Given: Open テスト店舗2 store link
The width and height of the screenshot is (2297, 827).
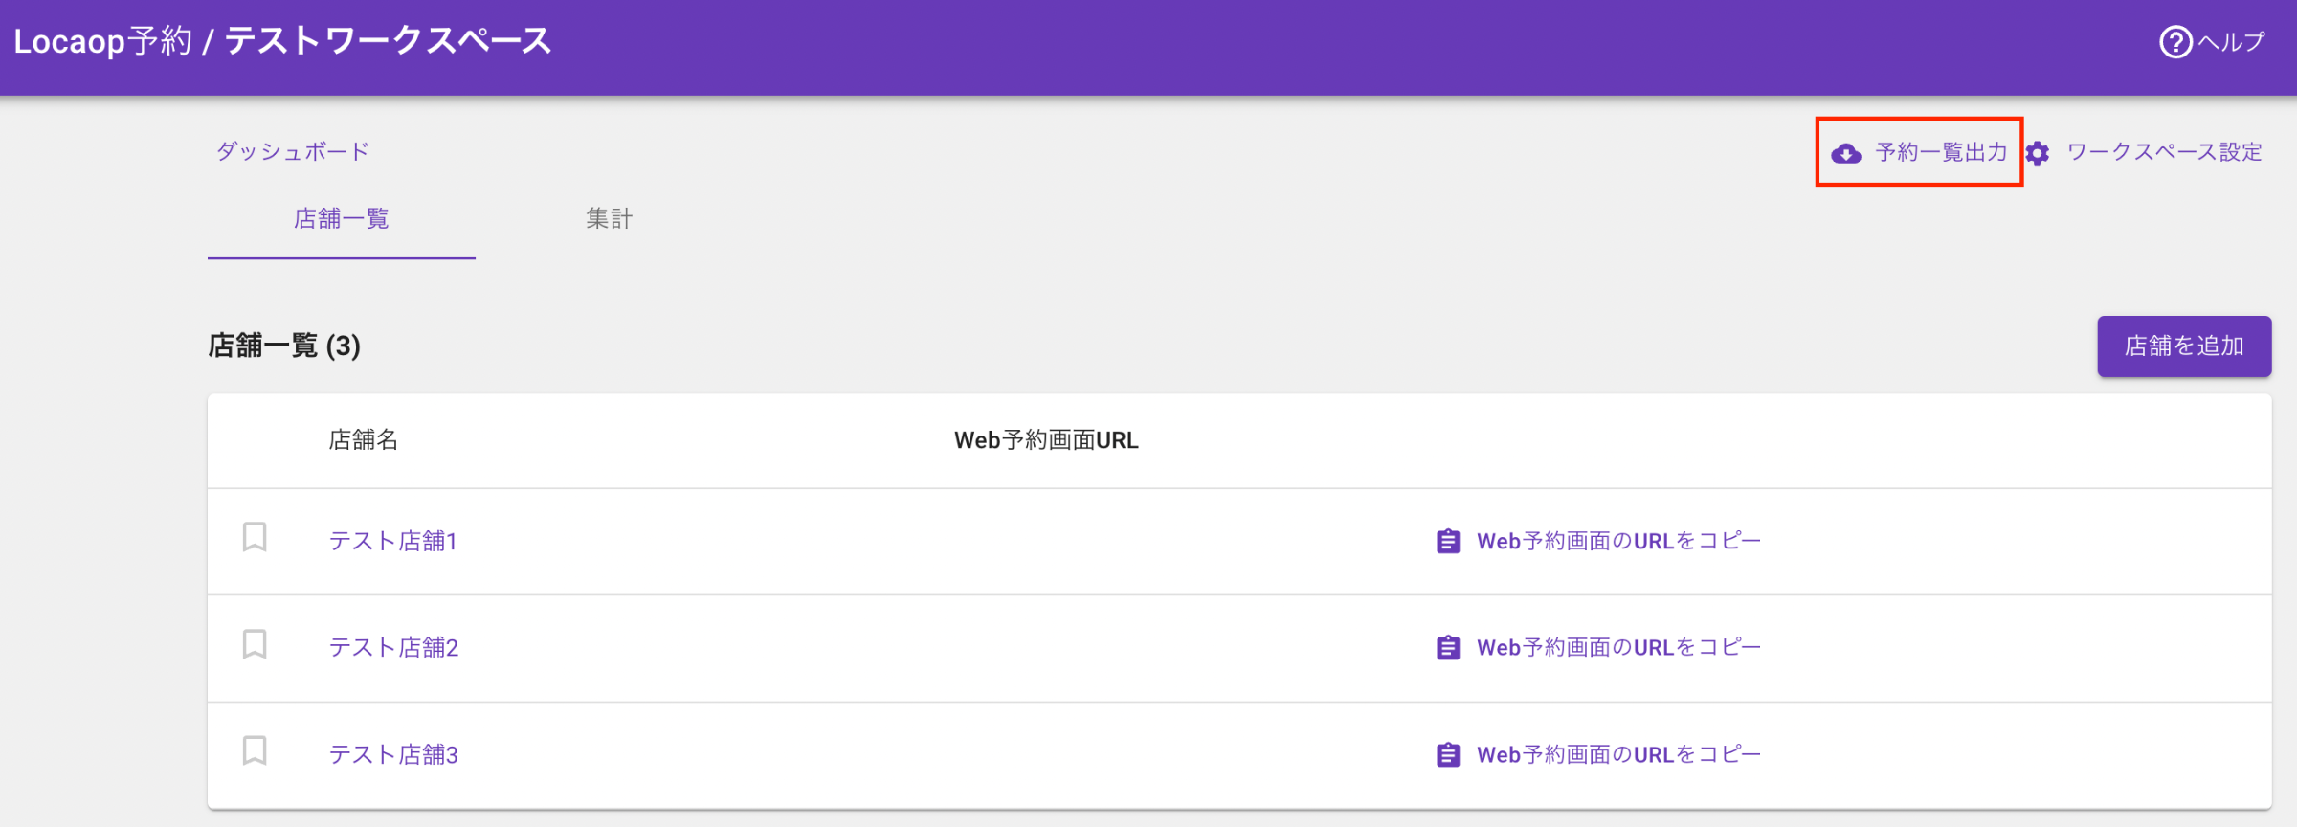Looking at the screenshot, I should click(x=393, y=648).
